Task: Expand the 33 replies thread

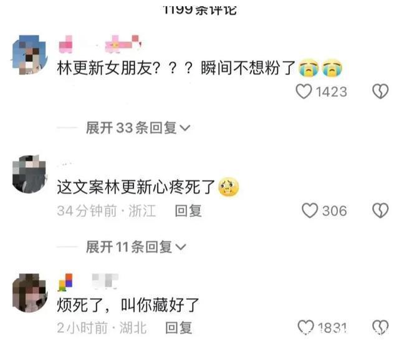Action: 138,127
